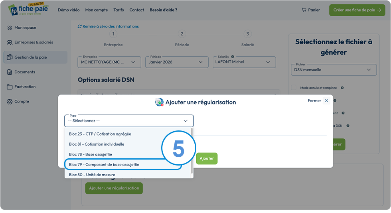Open Entreprises & salariés people icon
The height and width of the screenshot is (213, 391).
coord(10,42)
